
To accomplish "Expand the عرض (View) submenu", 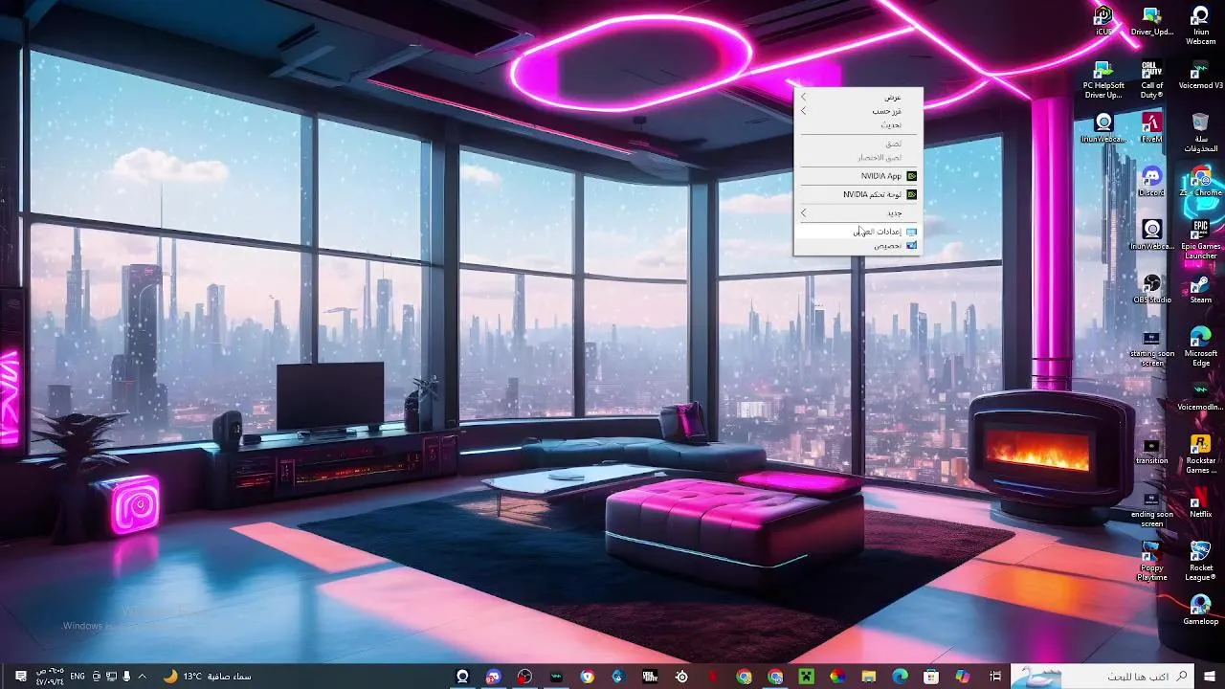I will 858,97.
